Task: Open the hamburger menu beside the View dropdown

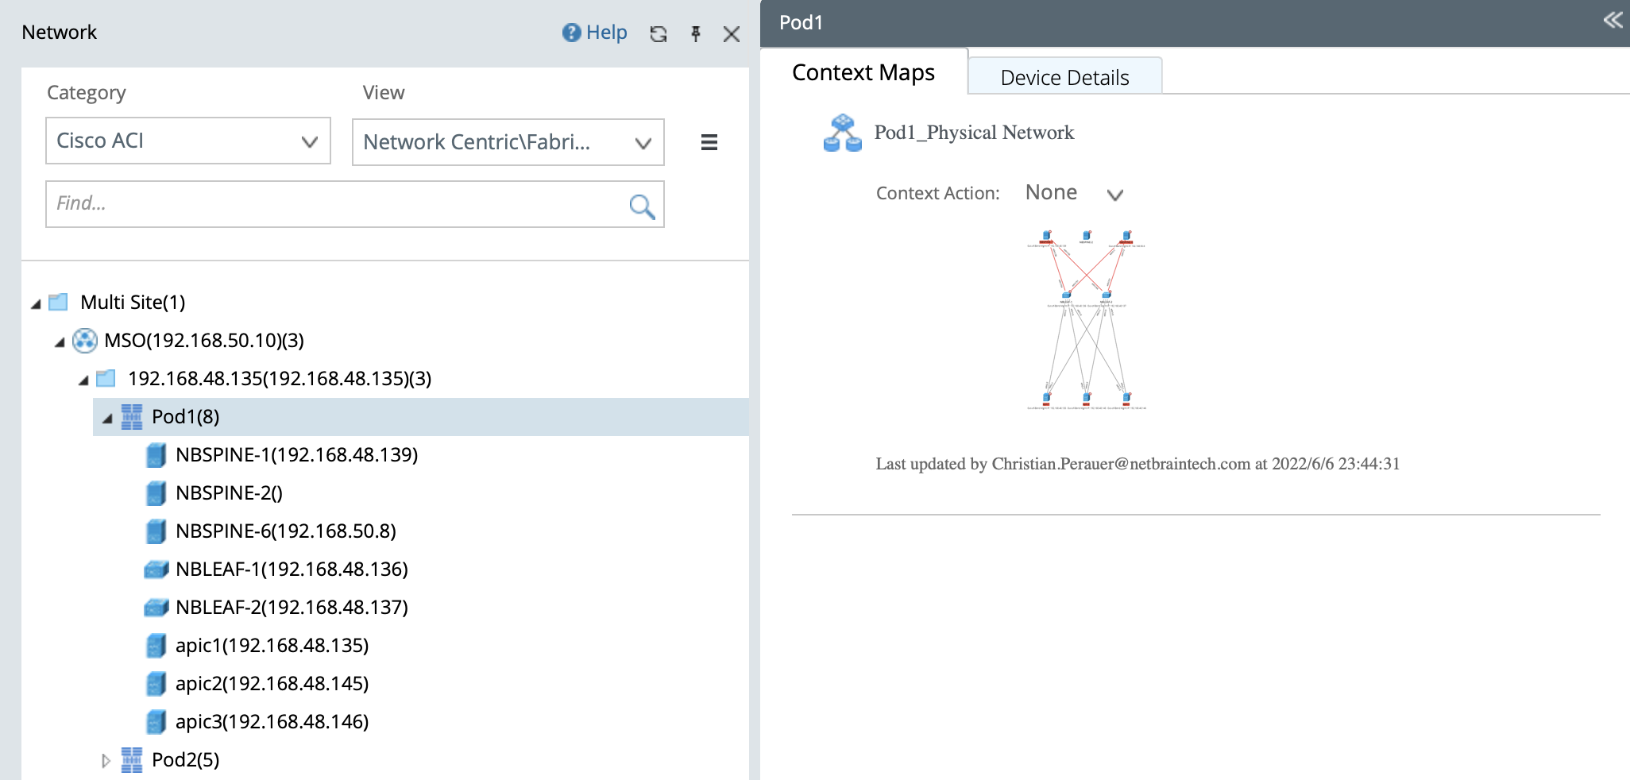Action: coord(709,142)
